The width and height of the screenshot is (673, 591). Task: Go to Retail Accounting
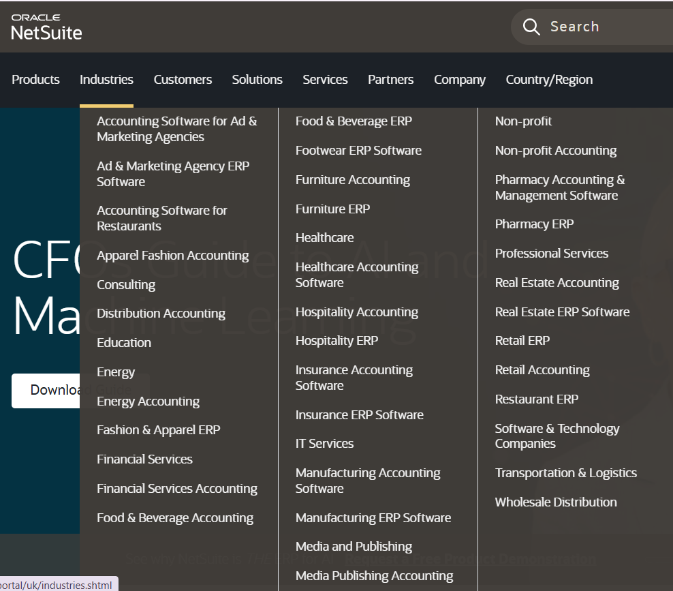[542, 370]
